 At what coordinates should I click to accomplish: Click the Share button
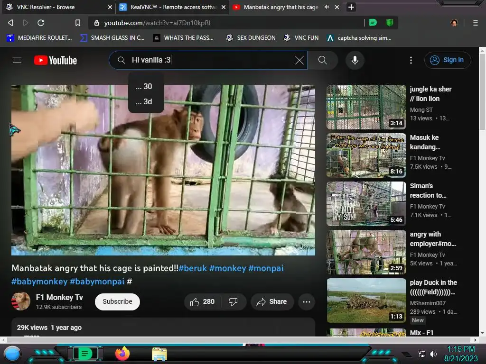click(272, 302)
